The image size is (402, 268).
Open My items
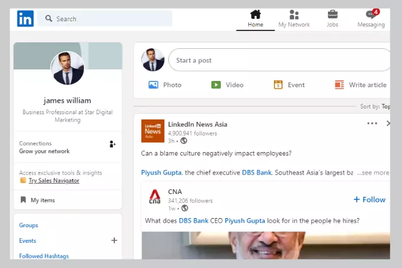pos(42,200)
